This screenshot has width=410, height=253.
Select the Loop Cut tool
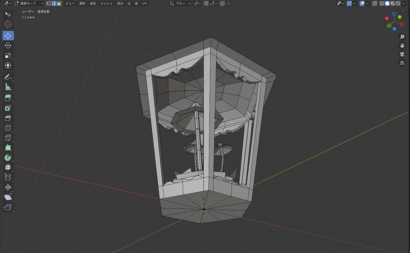pos(8,128)
